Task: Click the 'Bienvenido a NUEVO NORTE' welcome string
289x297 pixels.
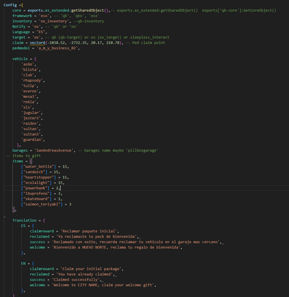Action: click(116, 247)
